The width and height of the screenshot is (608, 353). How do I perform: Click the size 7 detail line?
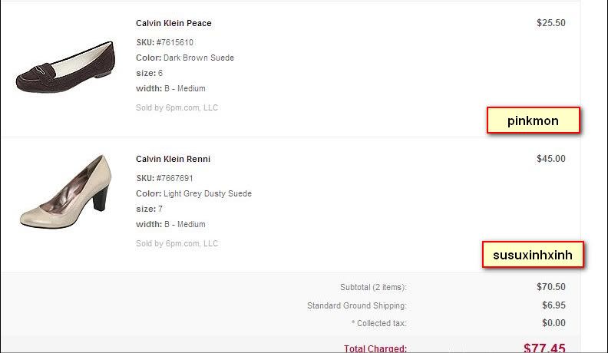point(149,209)
